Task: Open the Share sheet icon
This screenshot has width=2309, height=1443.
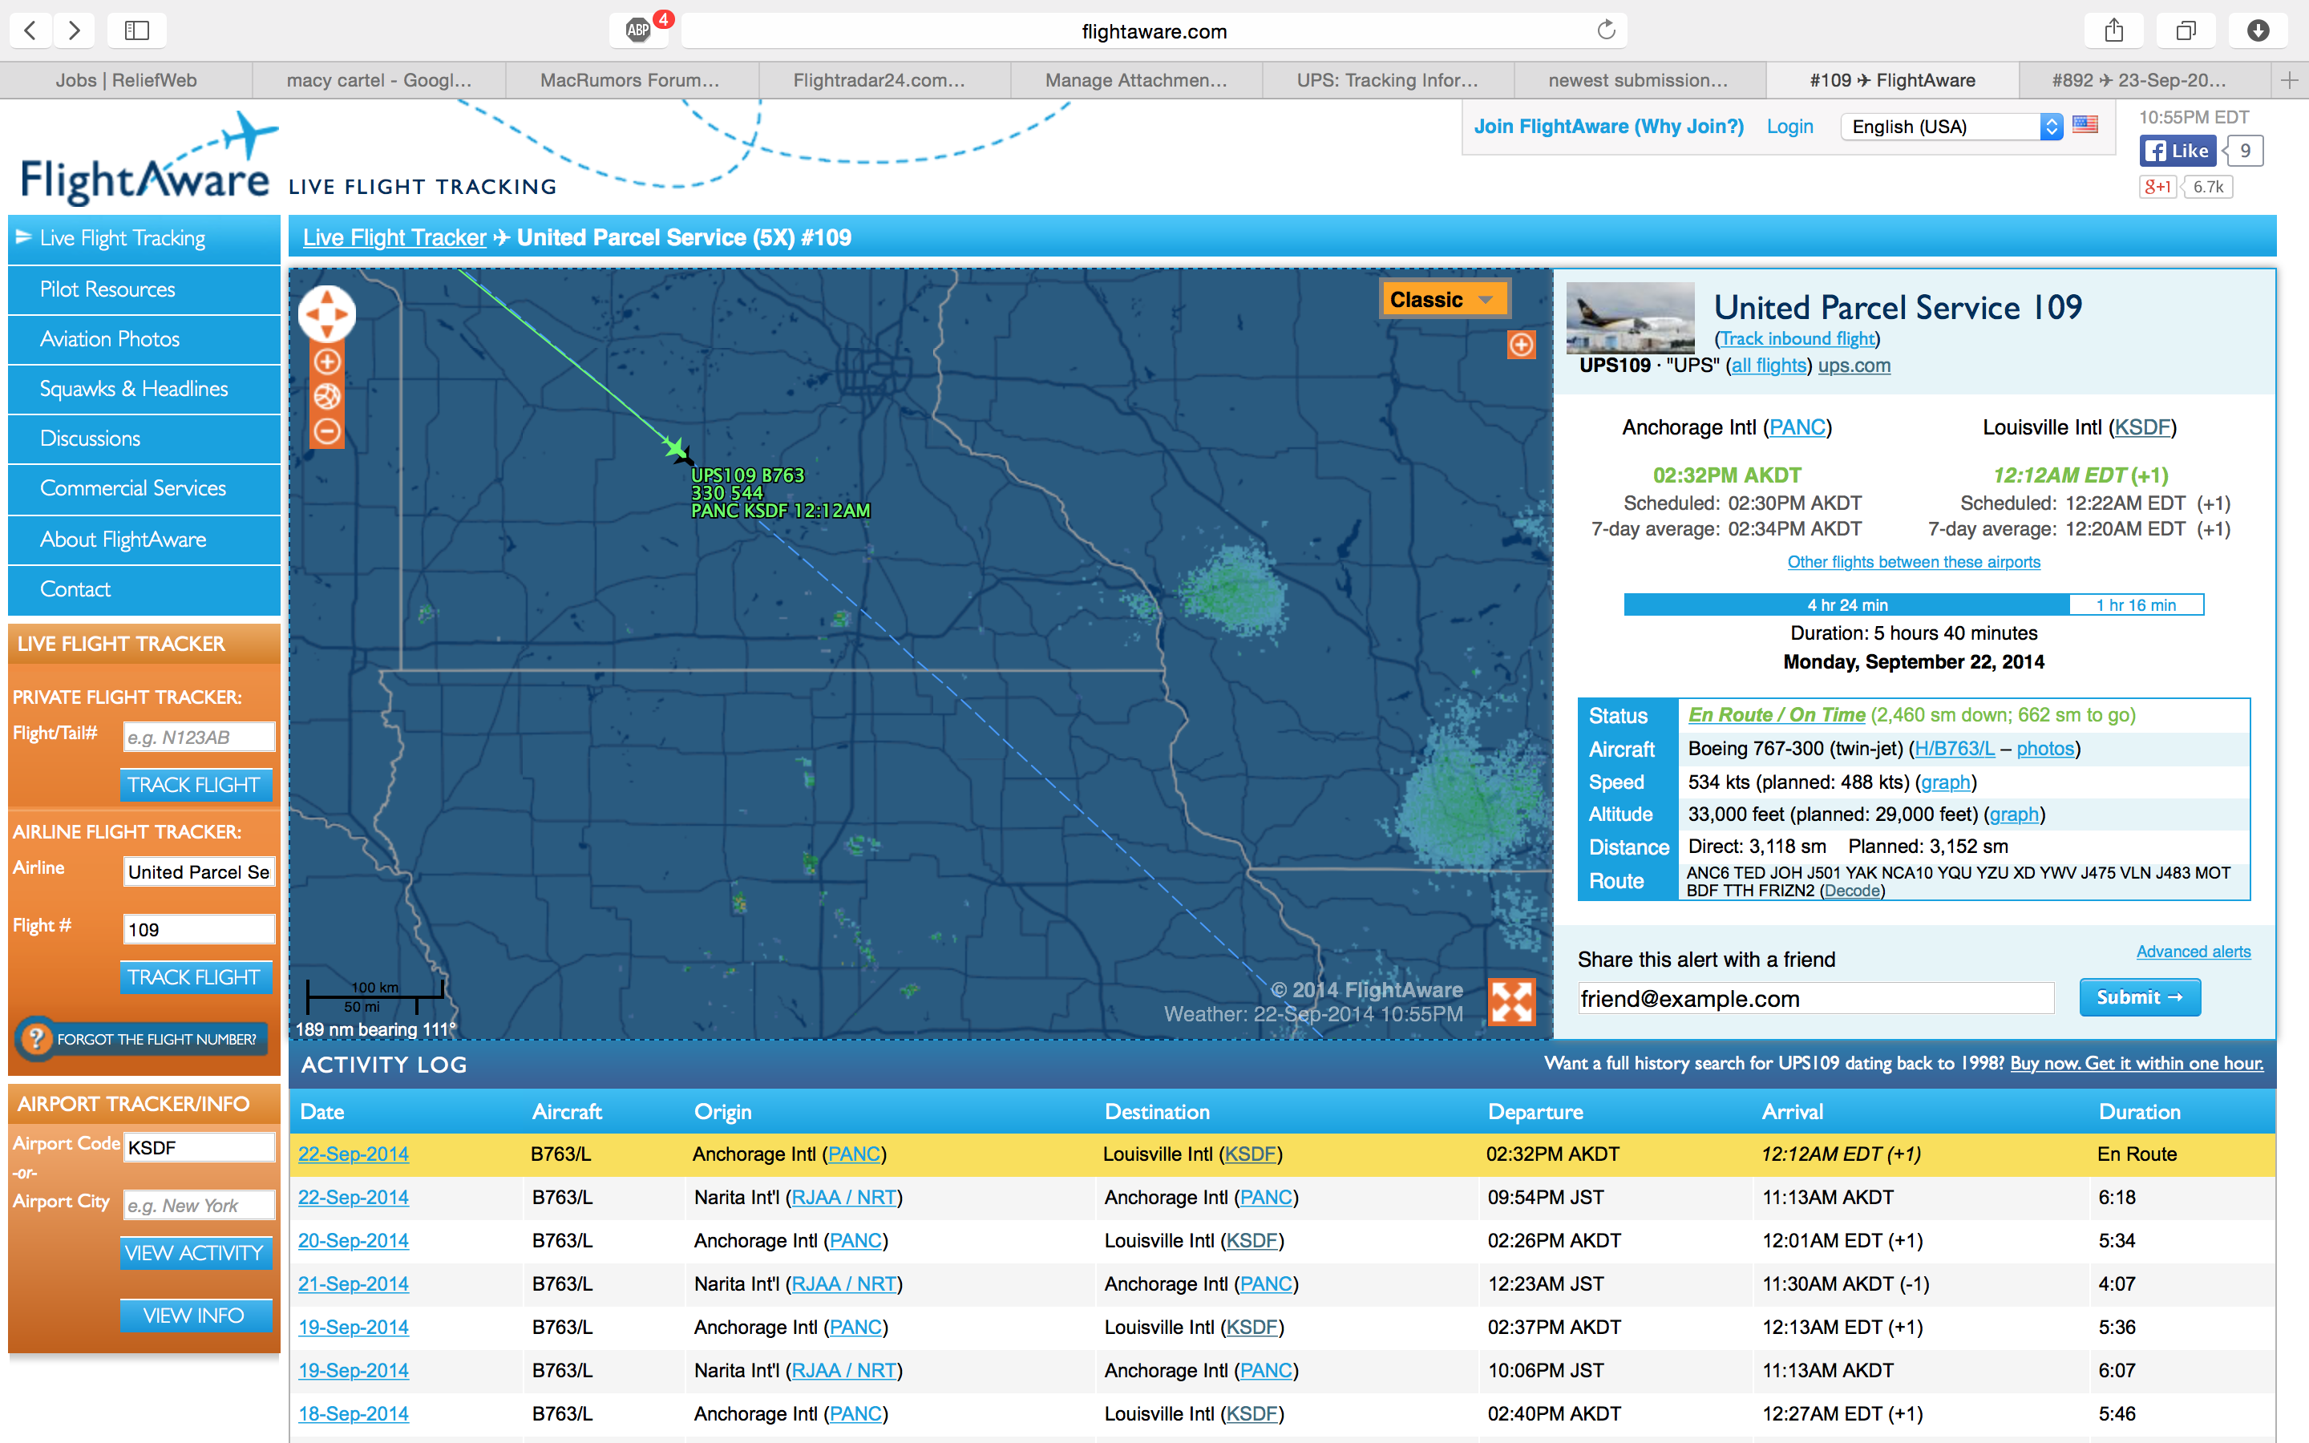Action: point(2113,30)
